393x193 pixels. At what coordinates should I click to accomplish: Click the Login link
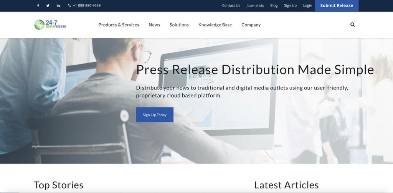pos(307,5)
